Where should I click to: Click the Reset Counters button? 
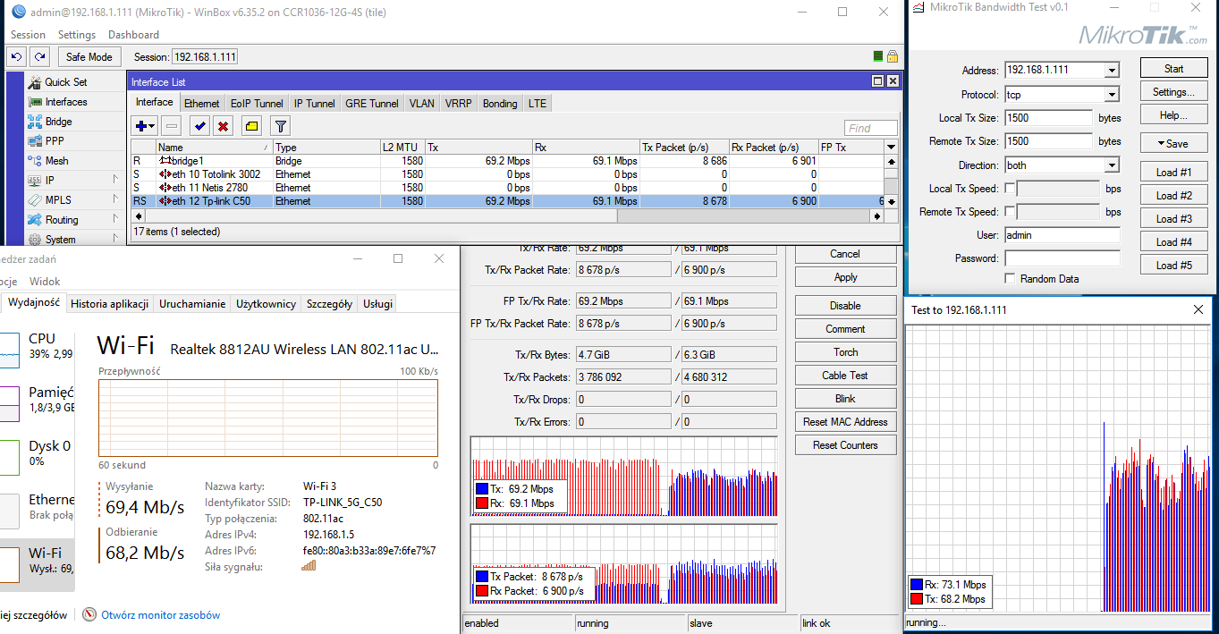845,445
